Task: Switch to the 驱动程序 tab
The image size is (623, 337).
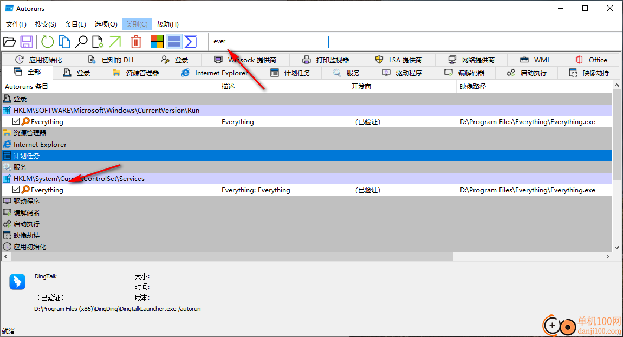Action: 402,73
